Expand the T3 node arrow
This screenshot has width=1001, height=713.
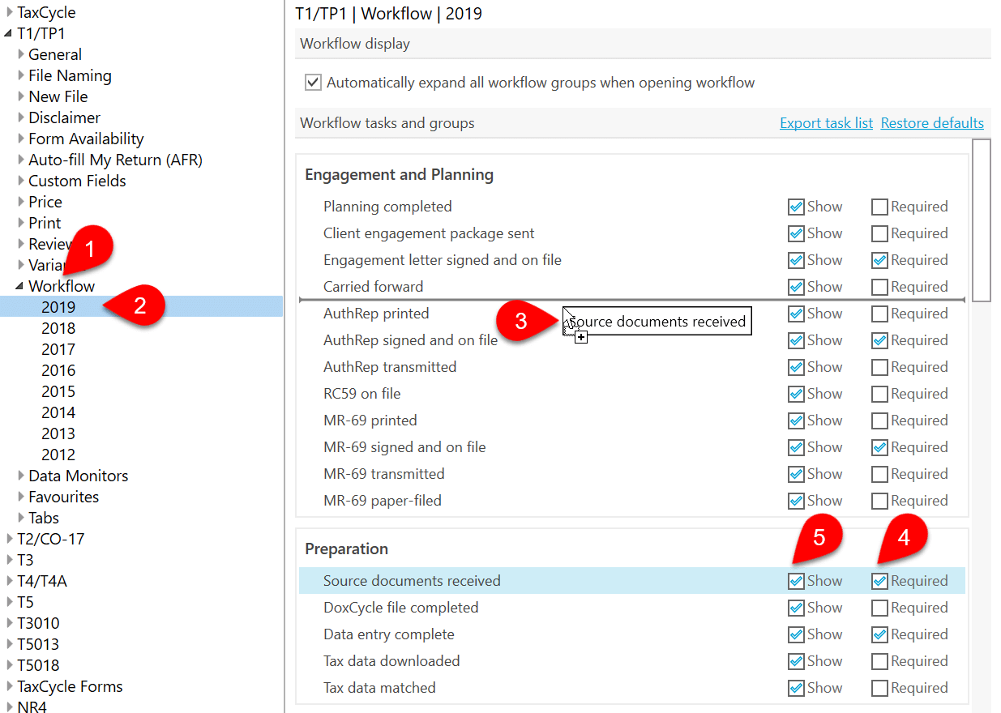click(x=9, y=561)
